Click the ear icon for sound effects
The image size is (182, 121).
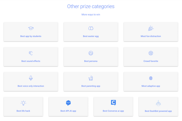point(31,53)
